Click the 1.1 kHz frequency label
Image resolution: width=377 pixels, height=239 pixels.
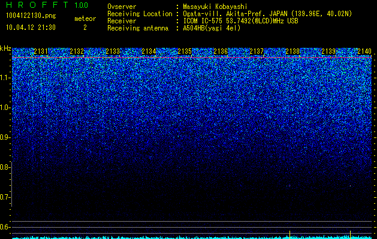click(x=5, y=78)
